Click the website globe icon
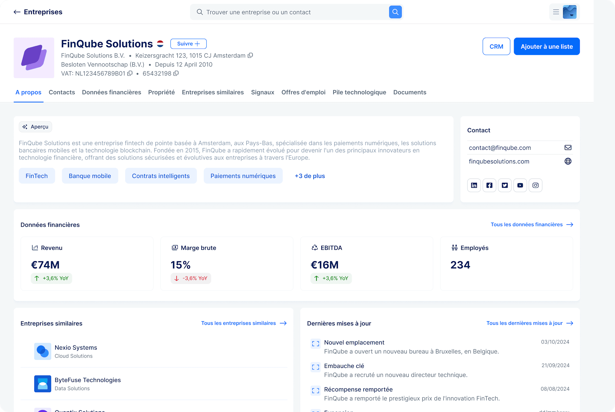Screen dimensions: 615x412 click(x=568, y=161)
